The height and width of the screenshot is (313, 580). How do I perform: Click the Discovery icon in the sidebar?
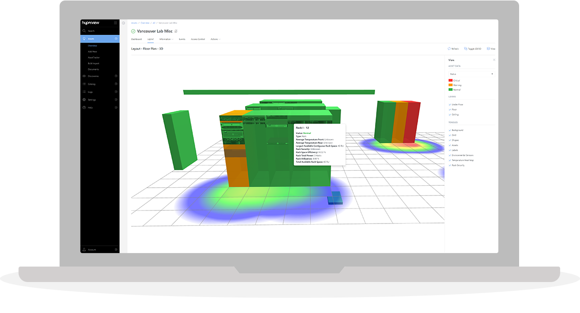tap(84, 76)
